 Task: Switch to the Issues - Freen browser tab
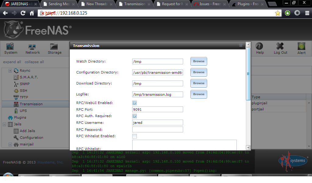pos(210,4)
